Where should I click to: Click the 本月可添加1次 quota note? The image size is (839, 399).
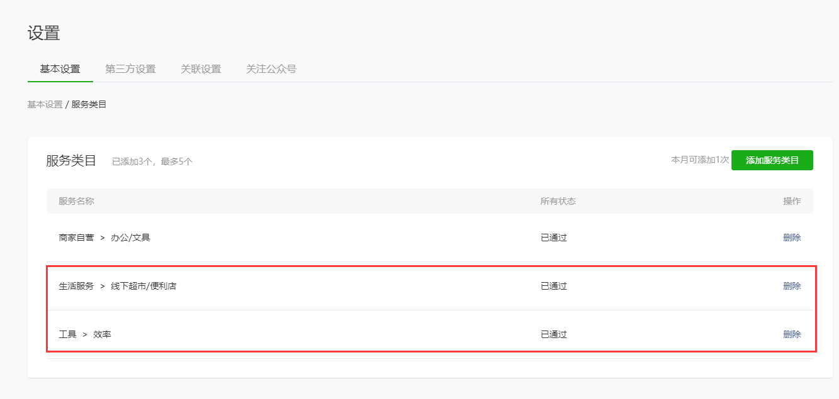699,160
